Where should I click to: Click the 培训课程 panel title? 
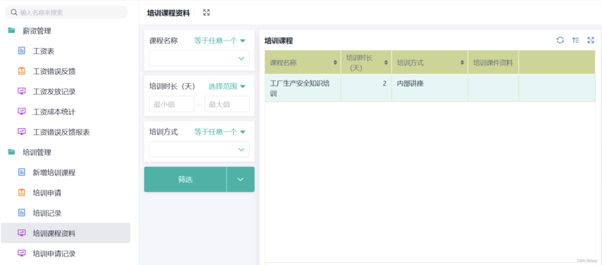click(x=279, y=41)
